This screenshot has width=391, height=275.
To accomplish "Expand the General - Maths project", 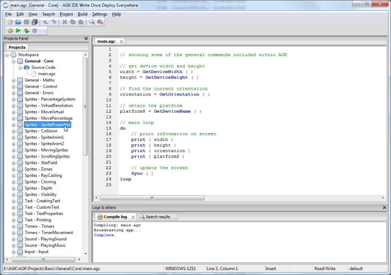I will click(14, 80).
